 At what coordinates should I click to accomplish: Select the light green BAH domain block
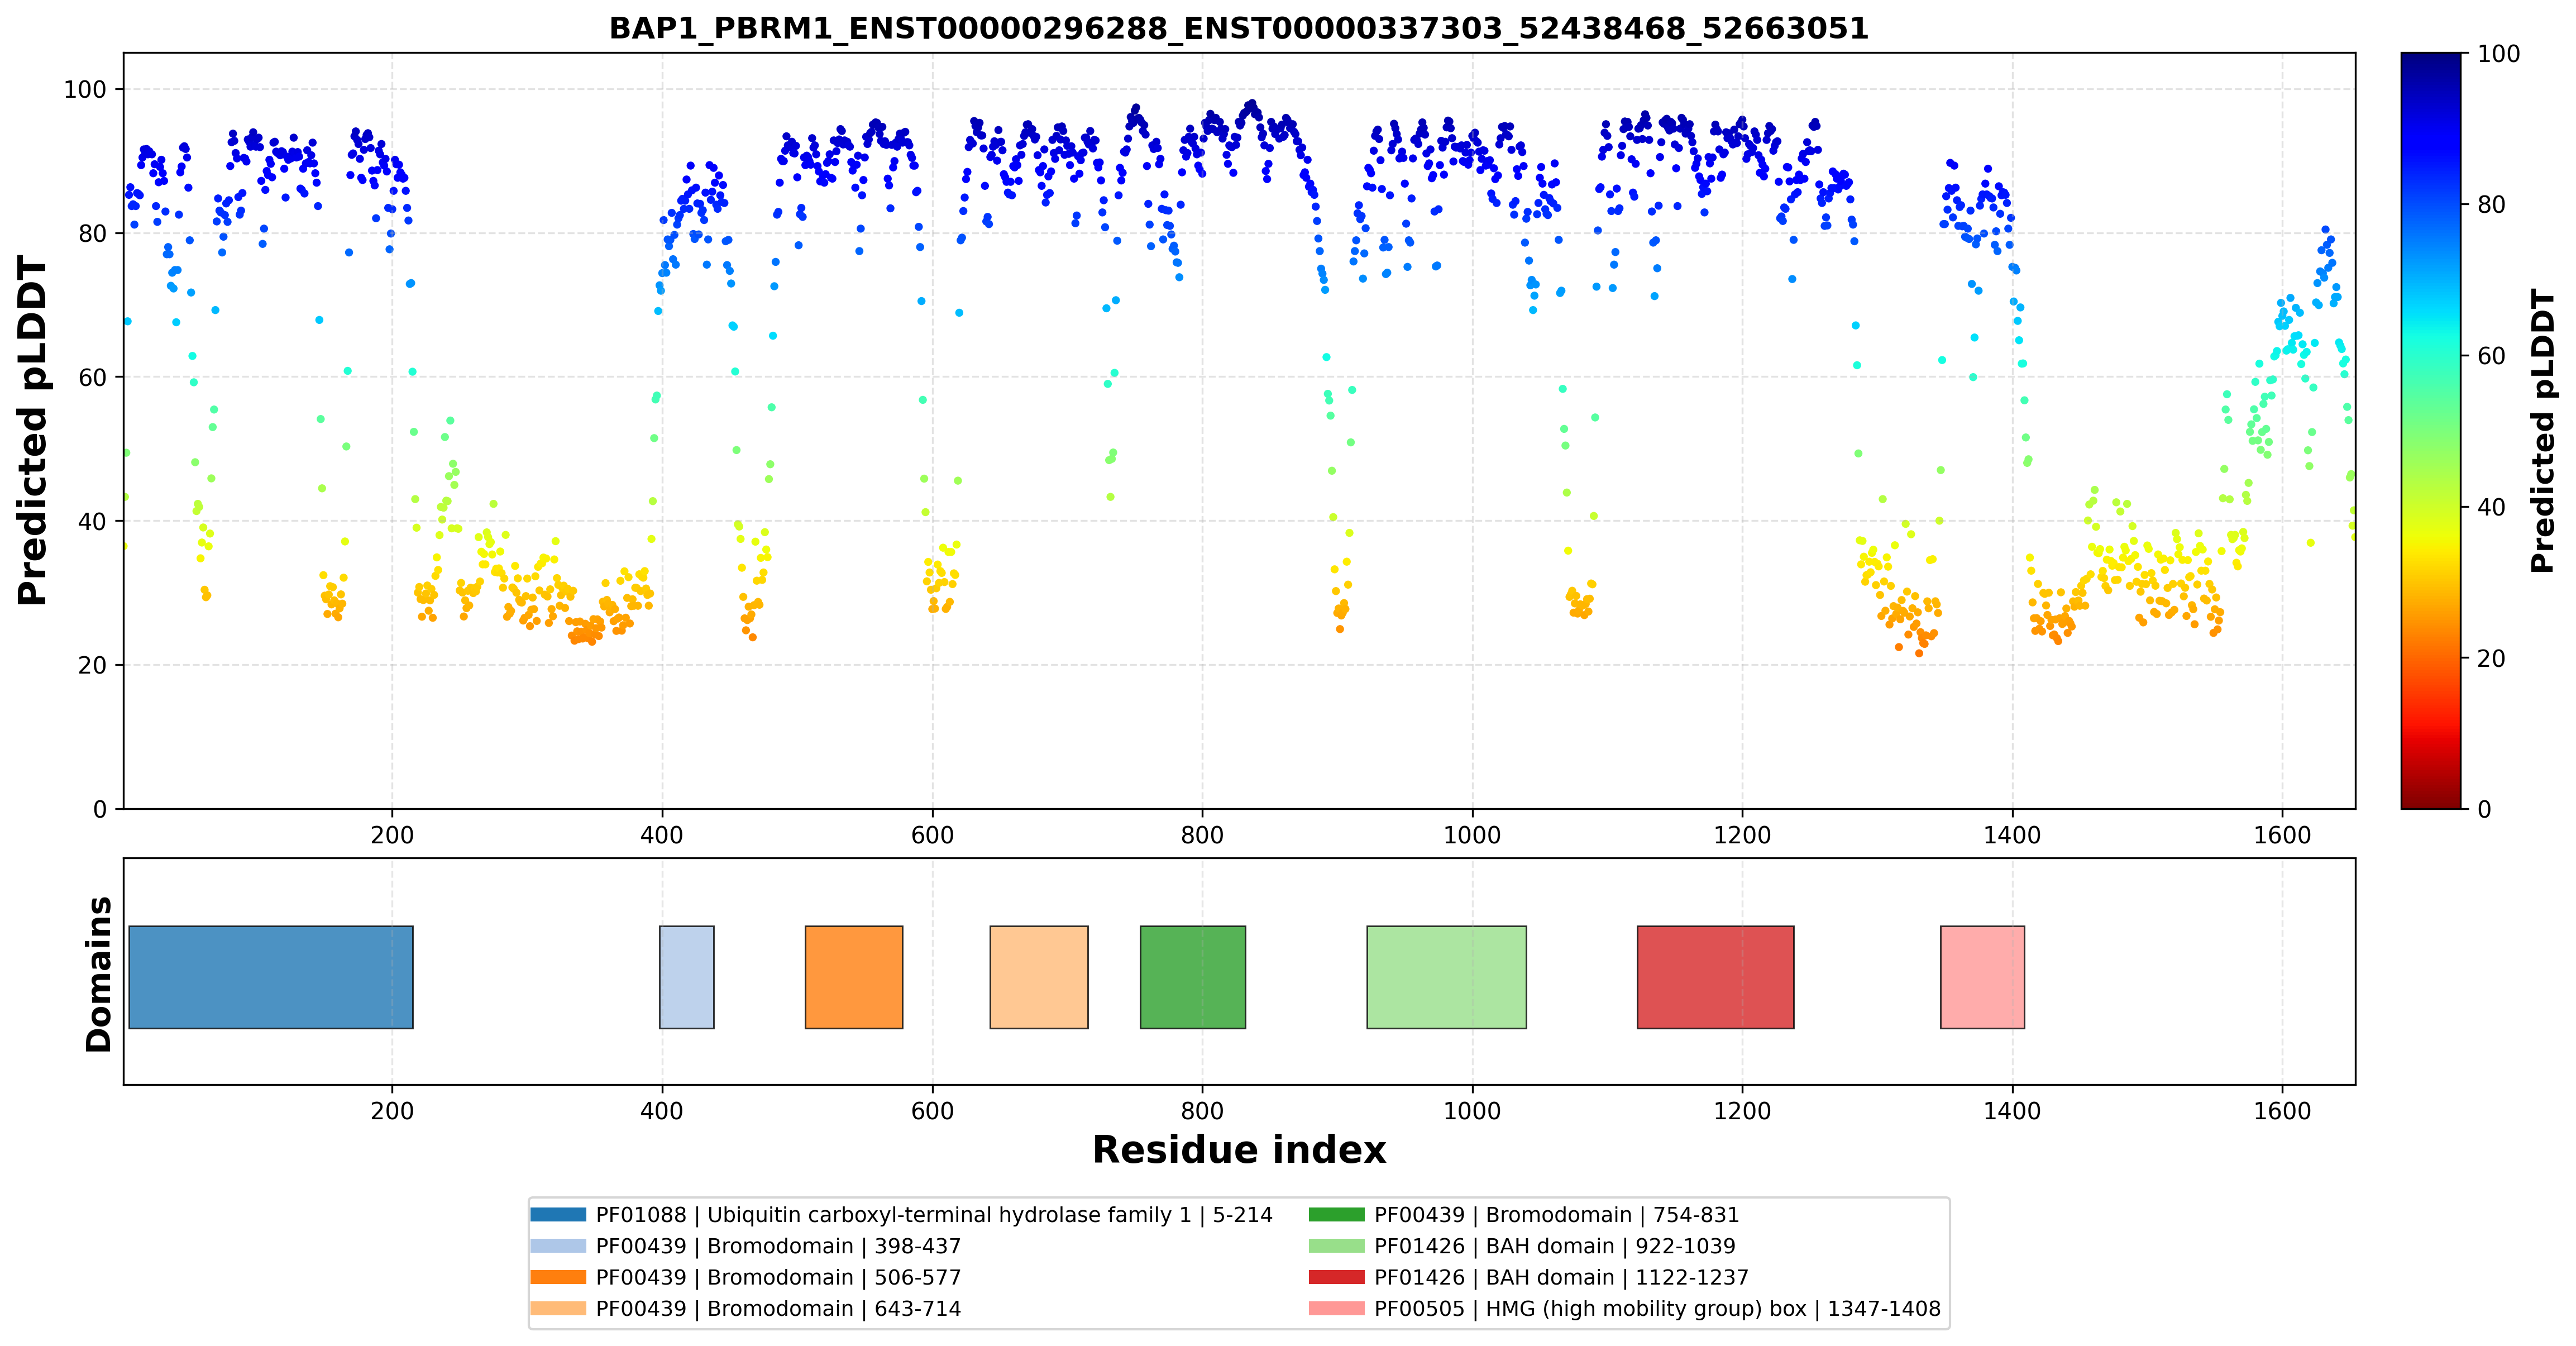click(1447, 977)
